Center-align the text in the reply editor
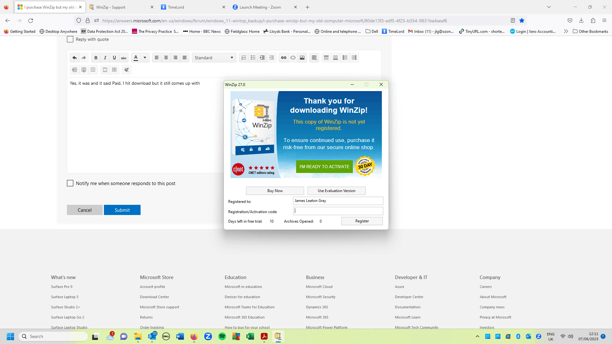 pos(166,58)
